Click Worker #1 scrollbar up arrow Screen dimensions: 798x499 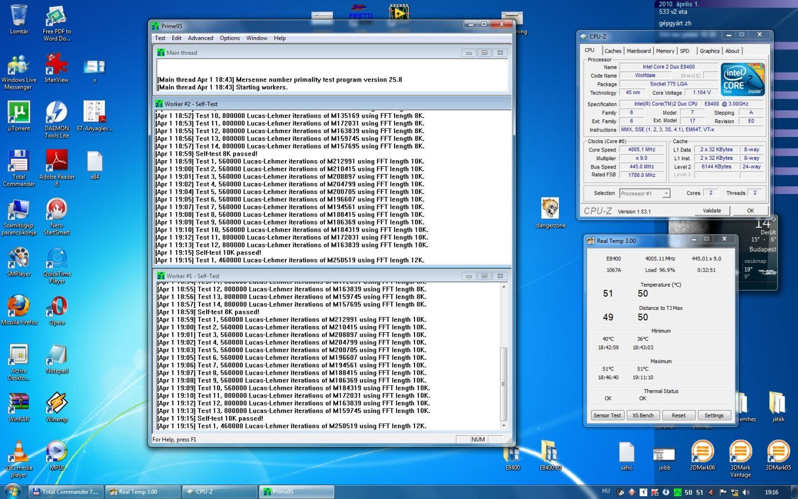503,286
